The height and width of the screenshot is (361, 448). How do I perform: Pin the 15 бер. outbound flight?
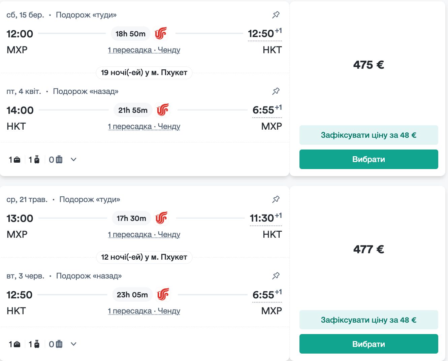point(276,15)
